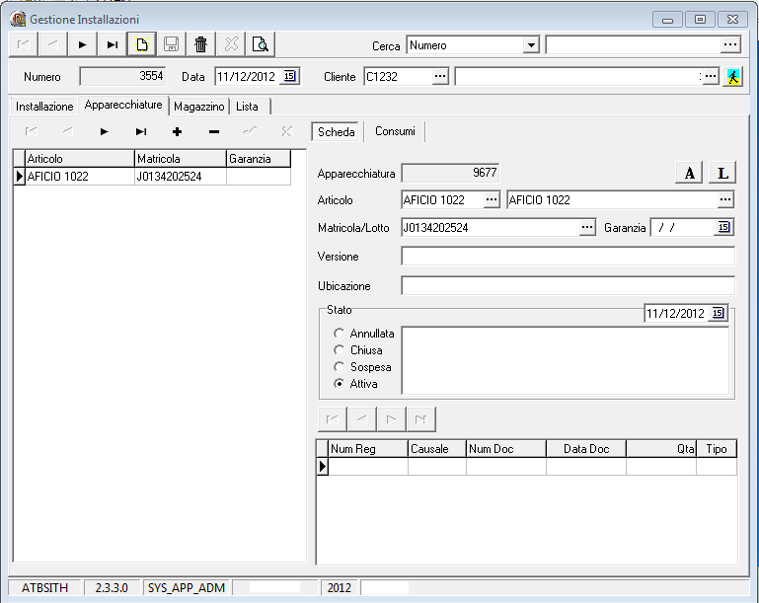Go to next movement below Stato

391,419
